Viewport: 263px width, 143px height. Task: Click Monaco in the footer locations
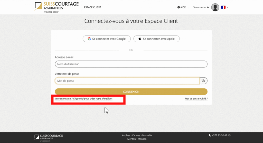[x=142, y=139]
